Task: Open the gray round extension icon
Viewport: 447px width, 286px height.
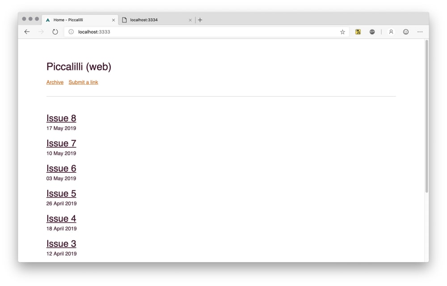Action: [x=372, y=32]
